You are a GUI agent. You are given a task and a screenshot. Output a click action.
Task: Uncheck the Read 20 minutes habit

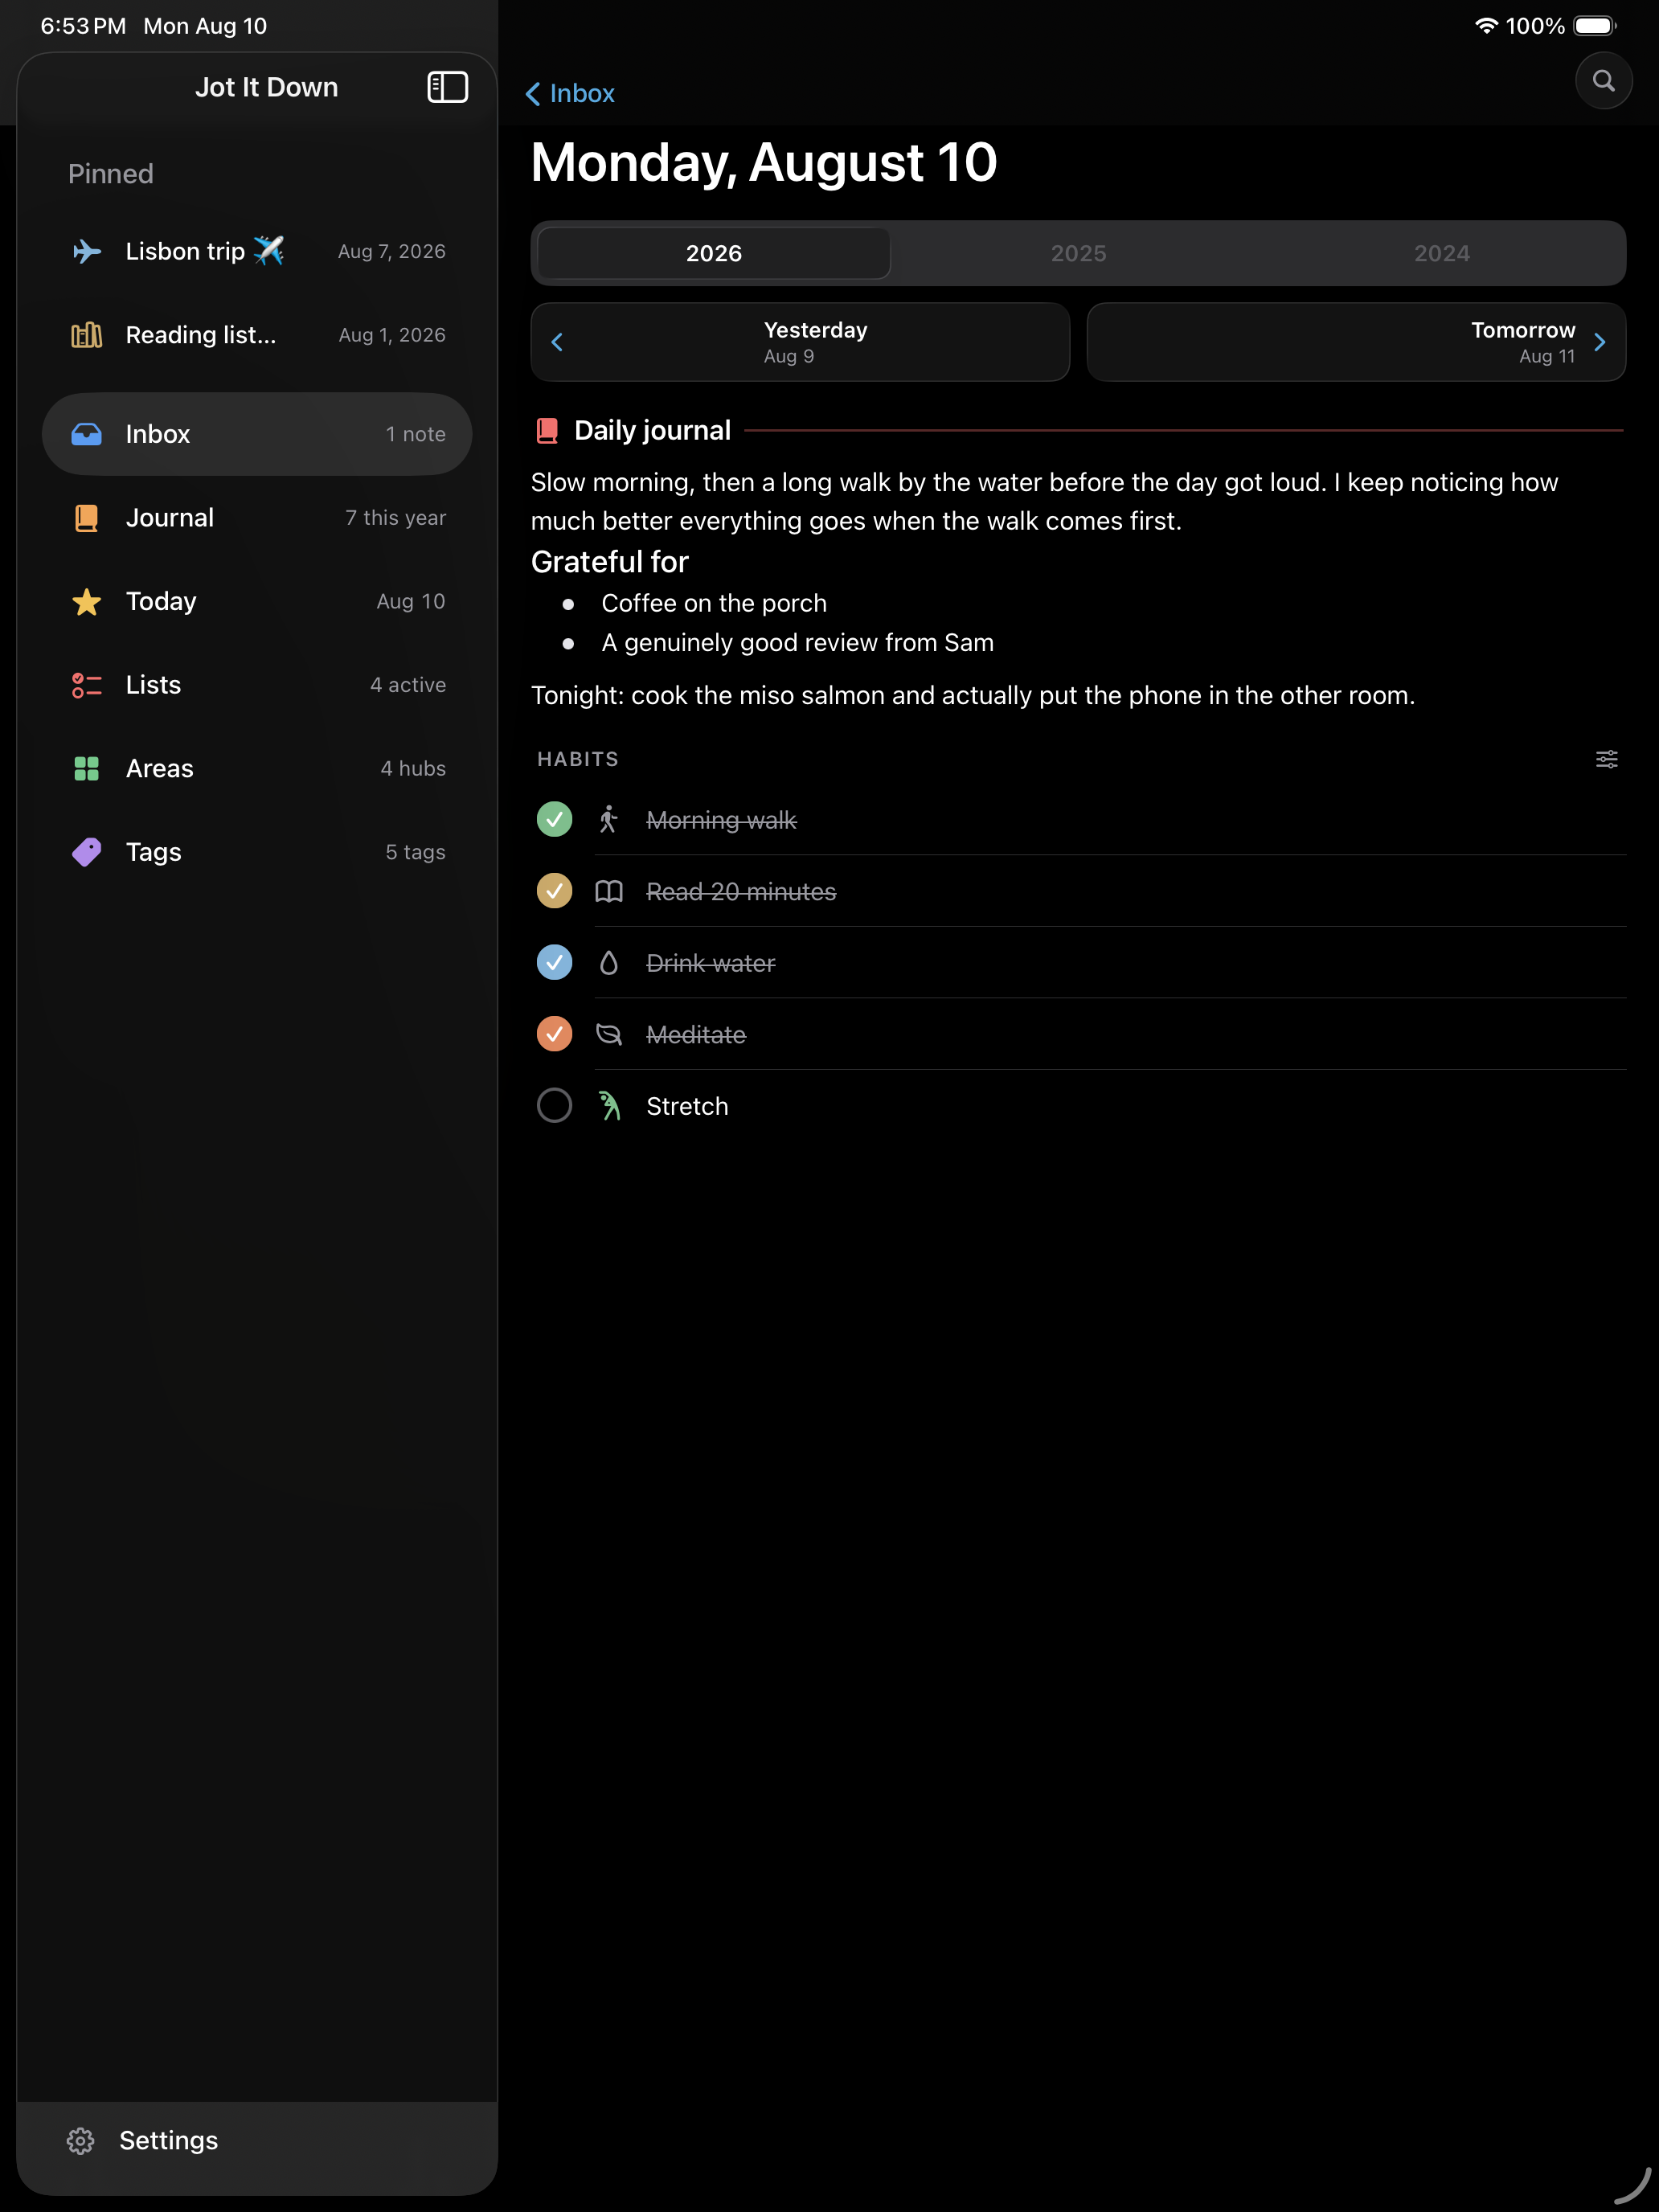[x=554, y=891]
